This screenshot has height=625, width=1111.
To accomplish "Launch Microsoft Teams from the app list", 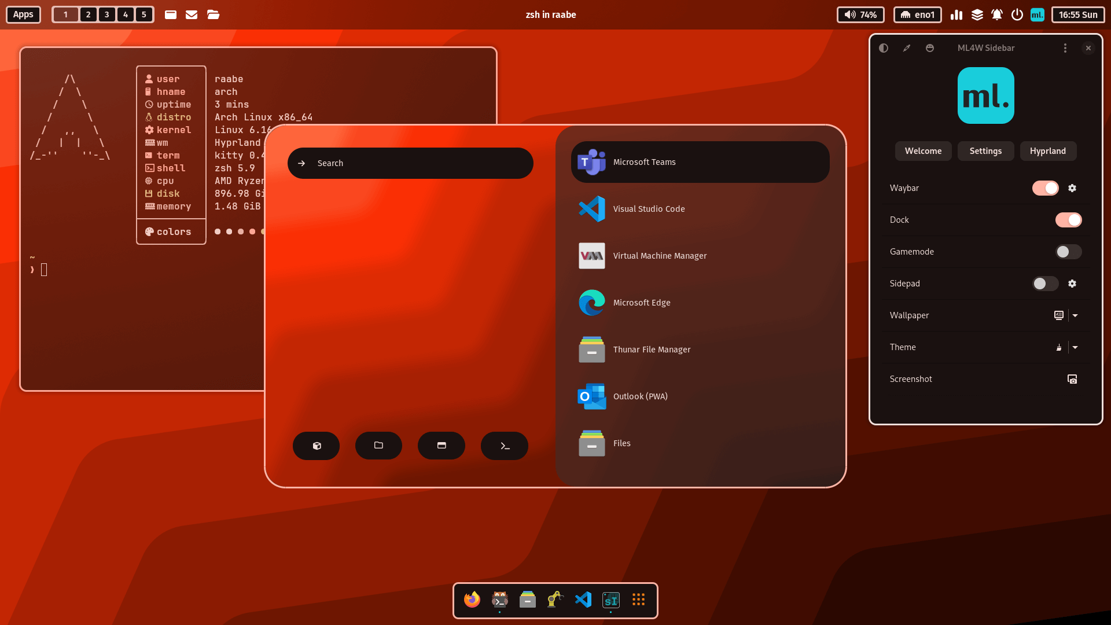I will point(700,162).
